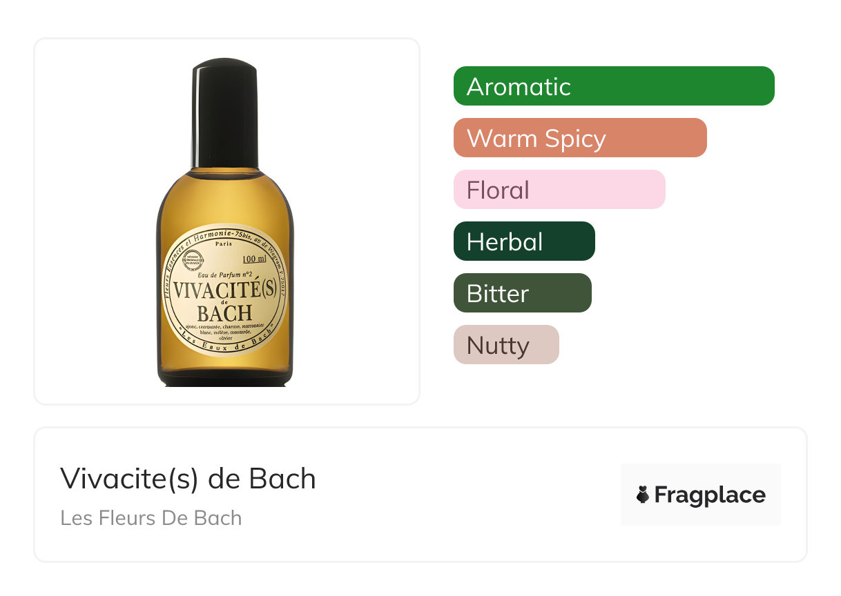Select the Aromatic accord bar
This screenshot has height=596, width=841.
point(614,86)
